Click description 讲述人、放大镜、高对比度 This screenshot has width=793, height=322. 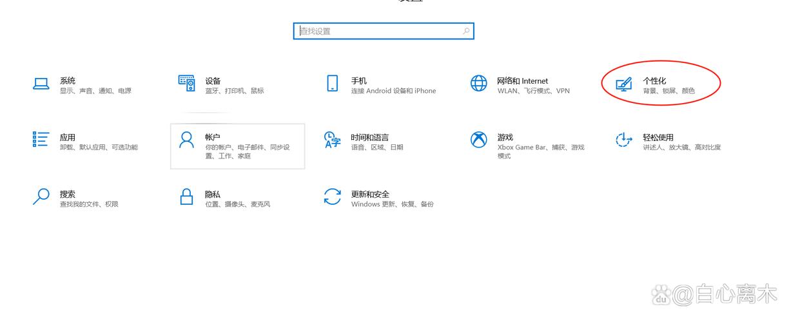(681, 147)
